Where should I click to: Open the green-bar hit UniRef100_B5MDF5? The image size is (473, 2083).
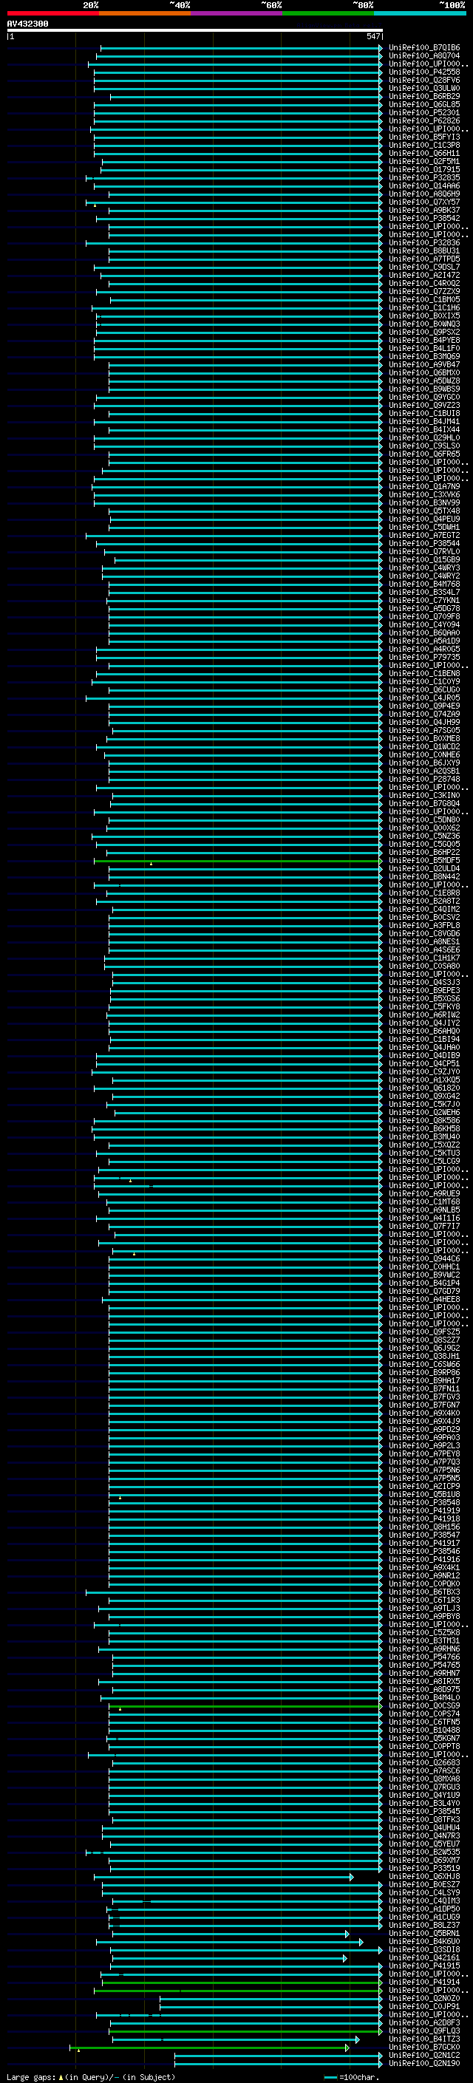[x=424, y=860]
